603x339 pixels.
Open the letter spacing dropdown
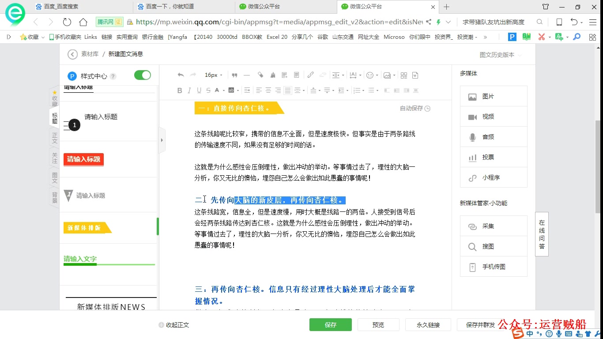pyautogui.click(x=360, y=75)
